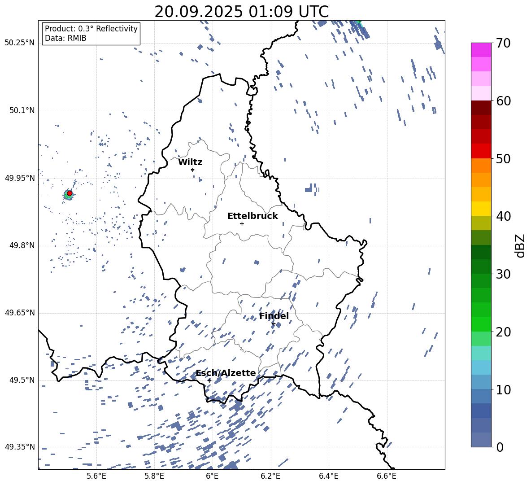Select the Ettelbruck city label
The height and width of the screenshot is (485, 531).
tap(252, 216)
